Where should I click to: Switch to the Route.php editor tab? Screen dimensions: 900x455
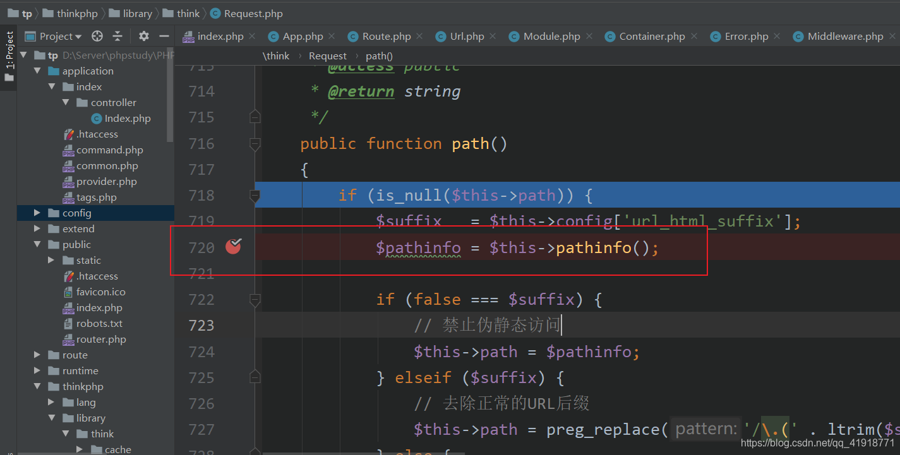click(387, 37)
